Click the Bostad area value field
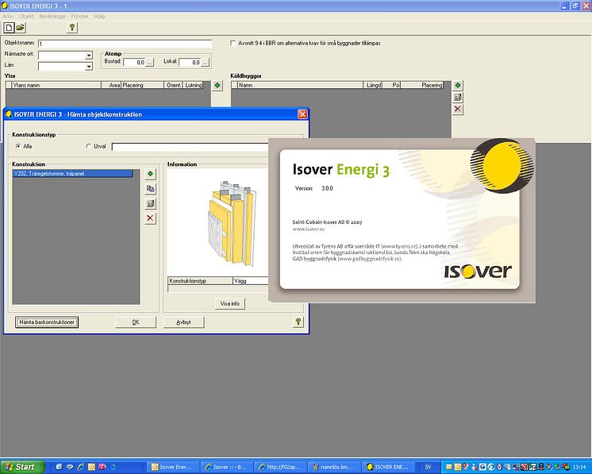Screen dimensions: 592x474 pos(134,62)
